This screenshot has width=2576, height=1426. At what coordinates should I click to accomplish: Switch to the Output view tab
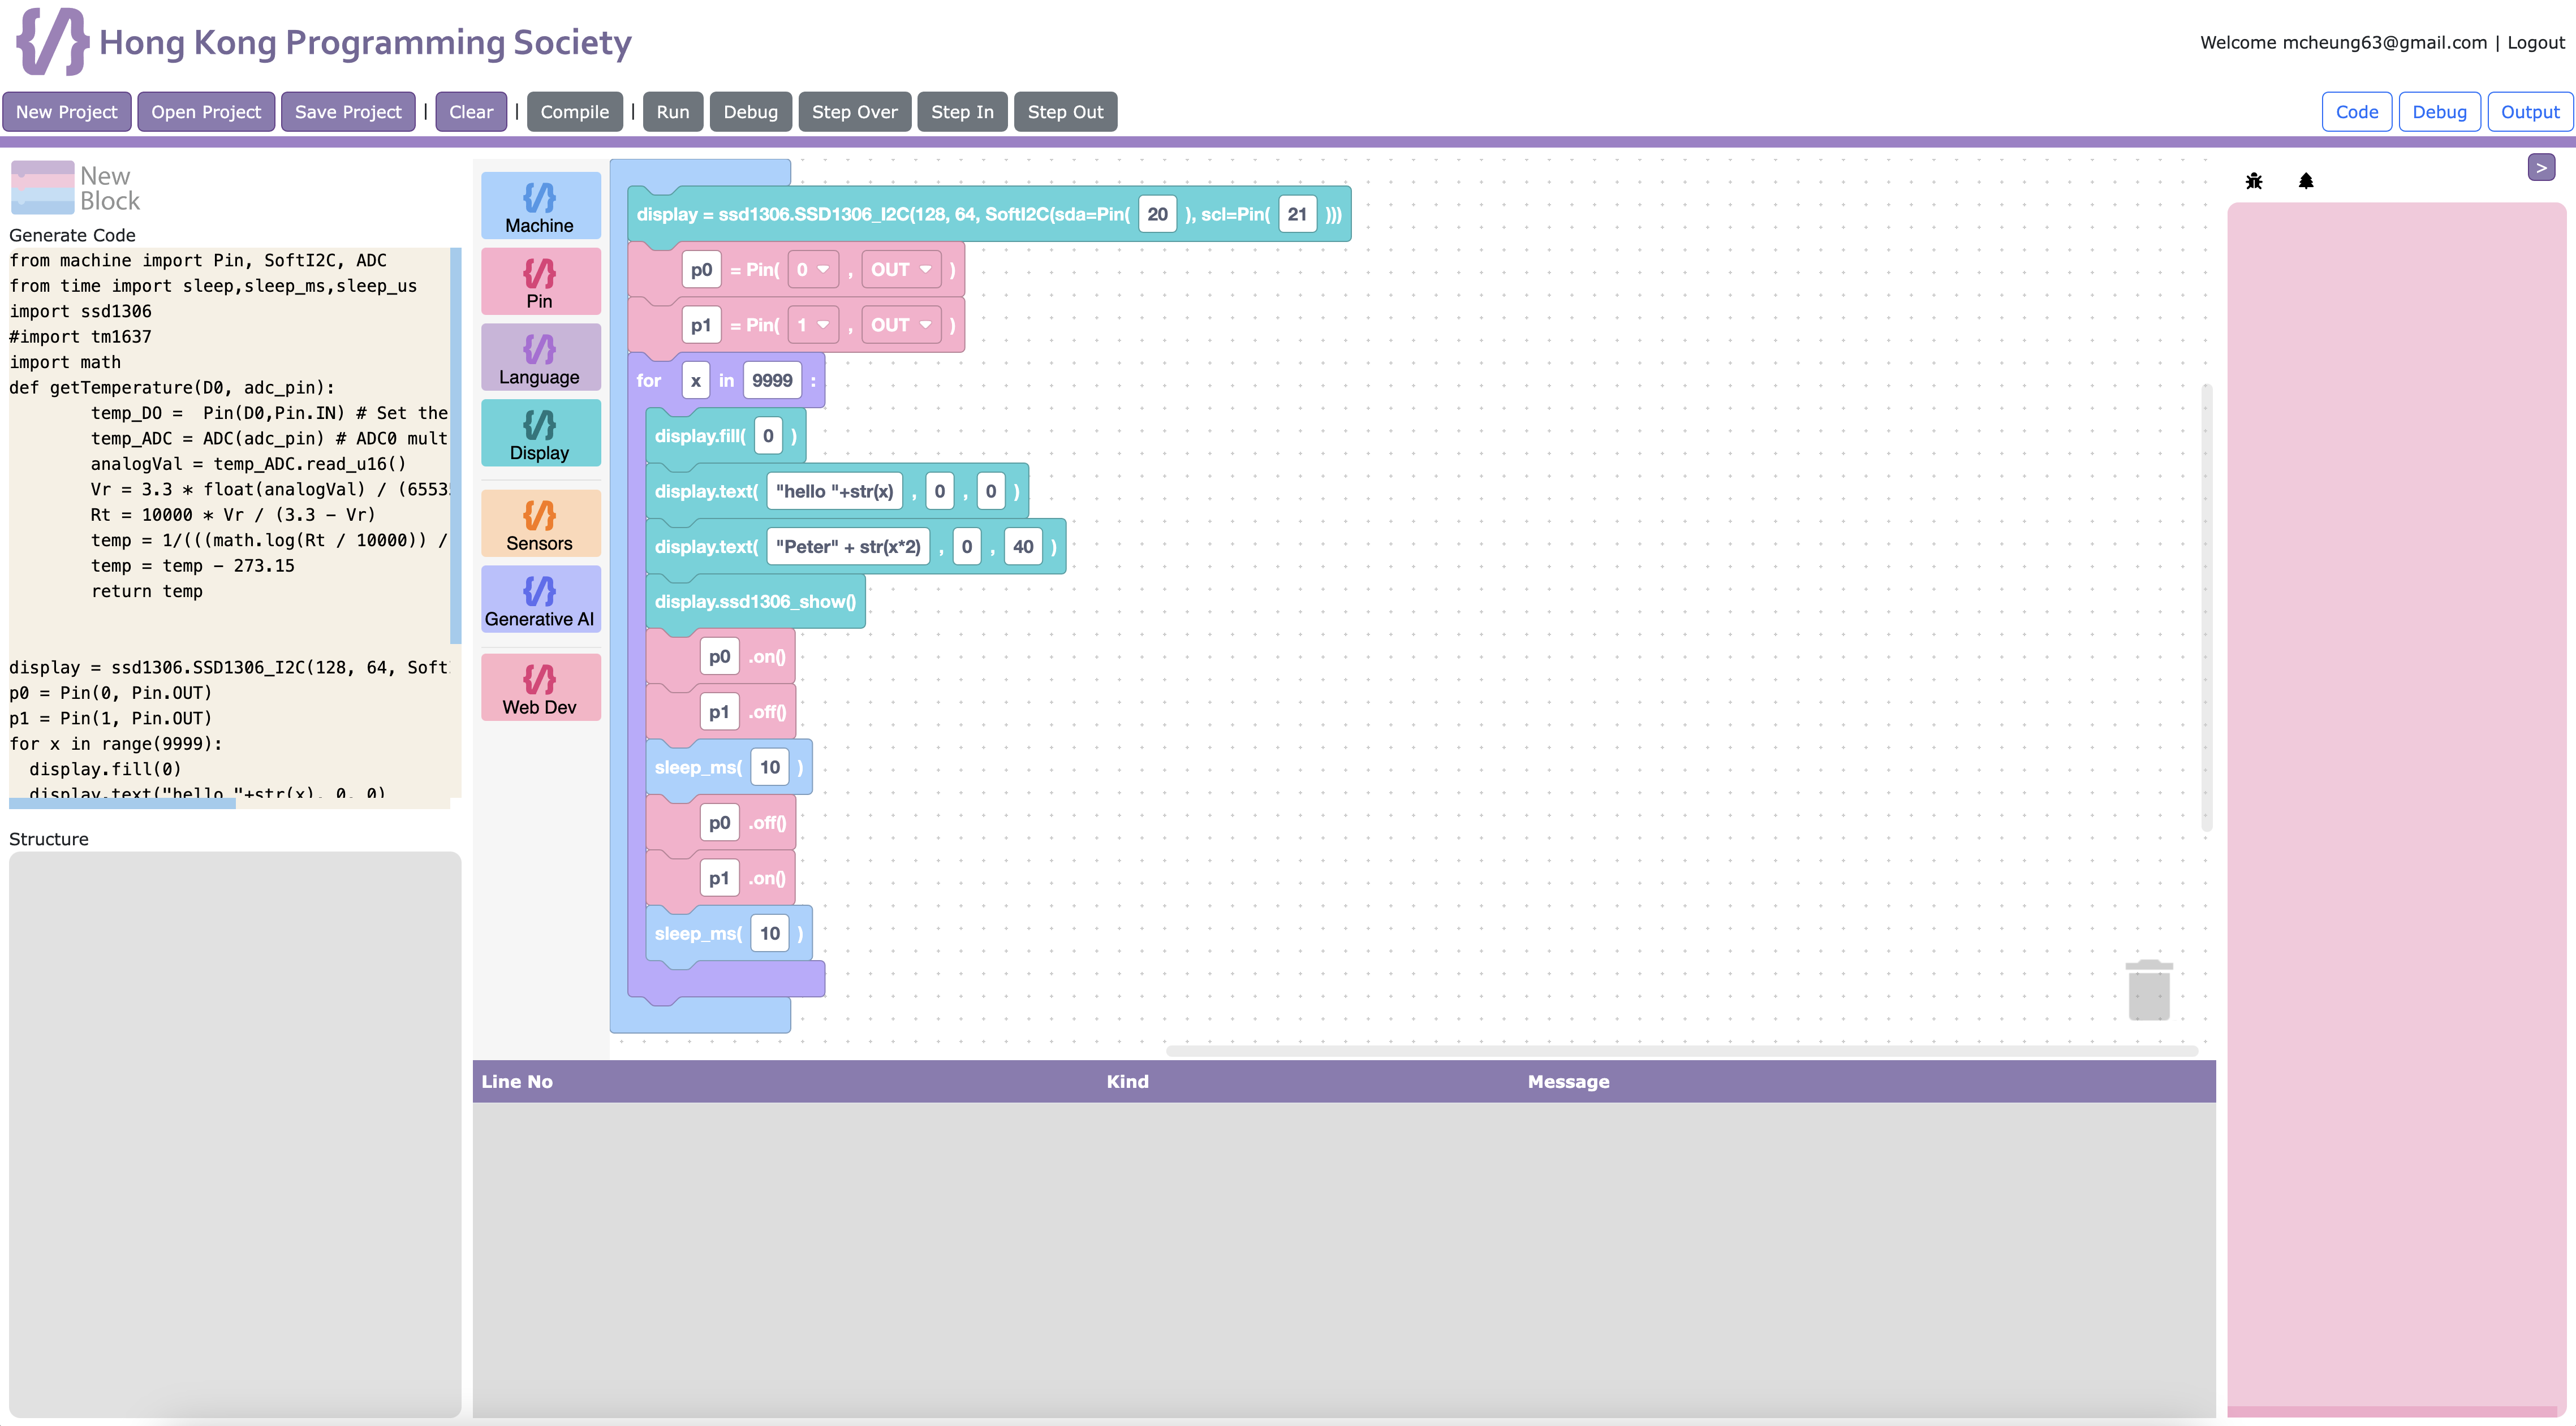point(2529,112)
